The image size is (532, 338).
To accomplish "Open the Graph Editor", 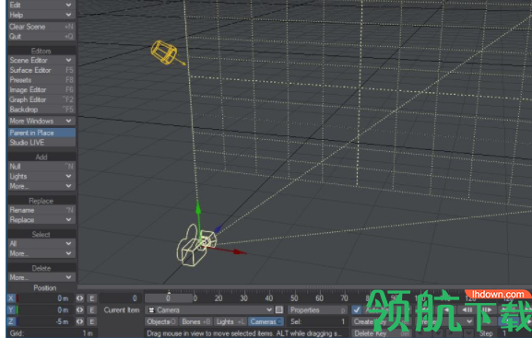I will click(41, 99).
